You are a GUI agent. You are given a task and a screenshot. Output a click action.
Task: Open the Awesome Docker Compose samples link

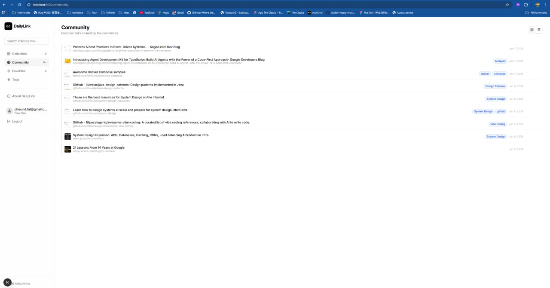(x=99, y=72)
